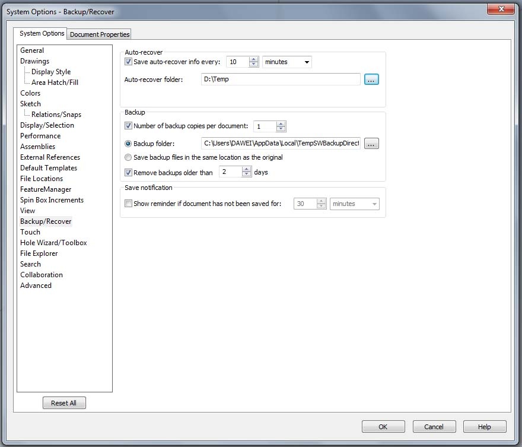The image size is (522, 447).
Task: Click the backup copies number field
Action: (x=265, y=126)
